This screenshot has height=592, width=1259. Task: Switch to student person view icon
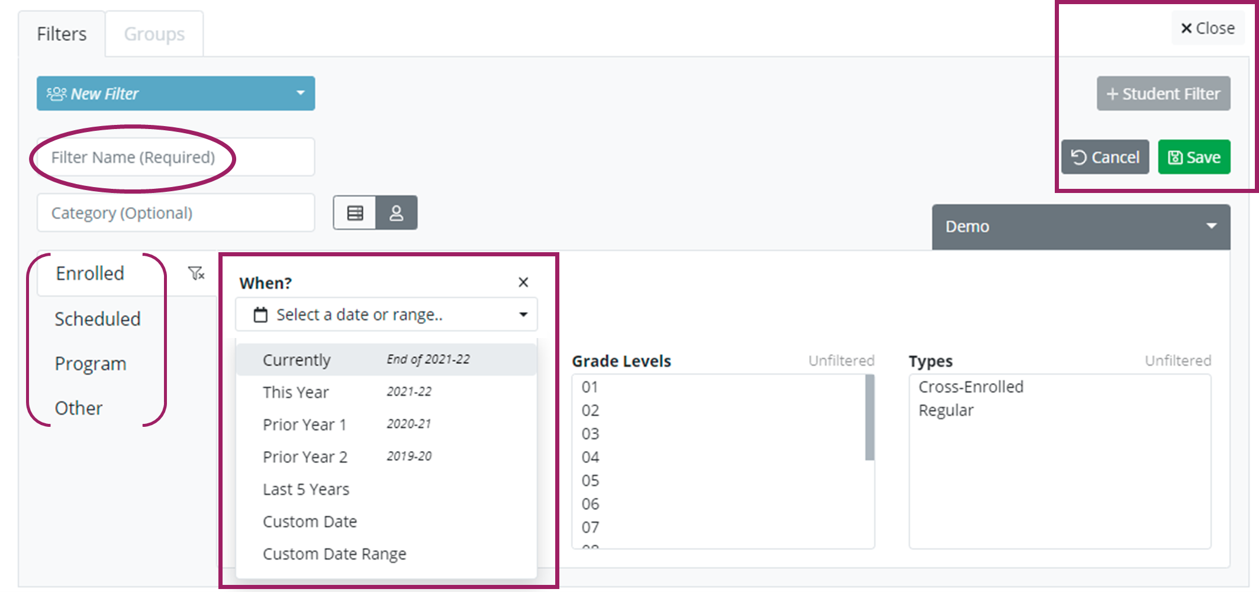[x=397, y=213]
